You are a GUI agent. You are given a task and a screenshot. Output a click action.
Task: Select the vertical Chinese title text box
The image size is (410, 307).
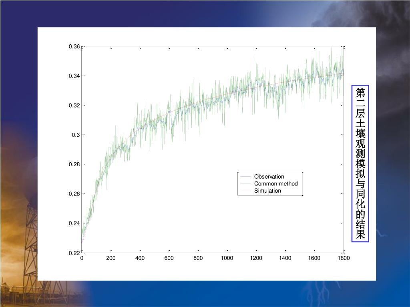click(360, 163)
